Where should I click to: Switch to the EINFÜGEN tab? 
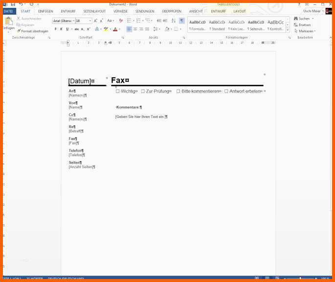point(45,11)
